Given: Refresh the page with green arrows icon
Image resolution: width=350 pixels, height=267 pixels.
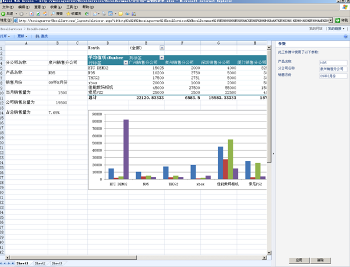Looking at the screenshot, I should pos(38,14).
